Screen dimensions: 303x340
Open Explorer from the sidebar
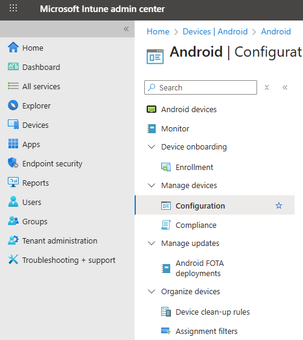(x=36, y=106)
